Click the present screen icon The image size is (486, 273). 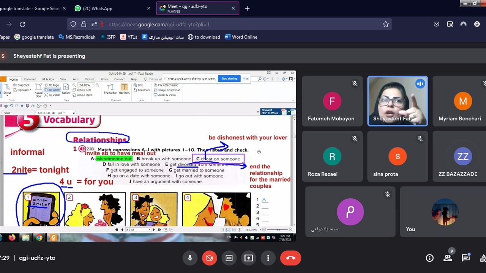pyautogui.click(x=249, y=258)
